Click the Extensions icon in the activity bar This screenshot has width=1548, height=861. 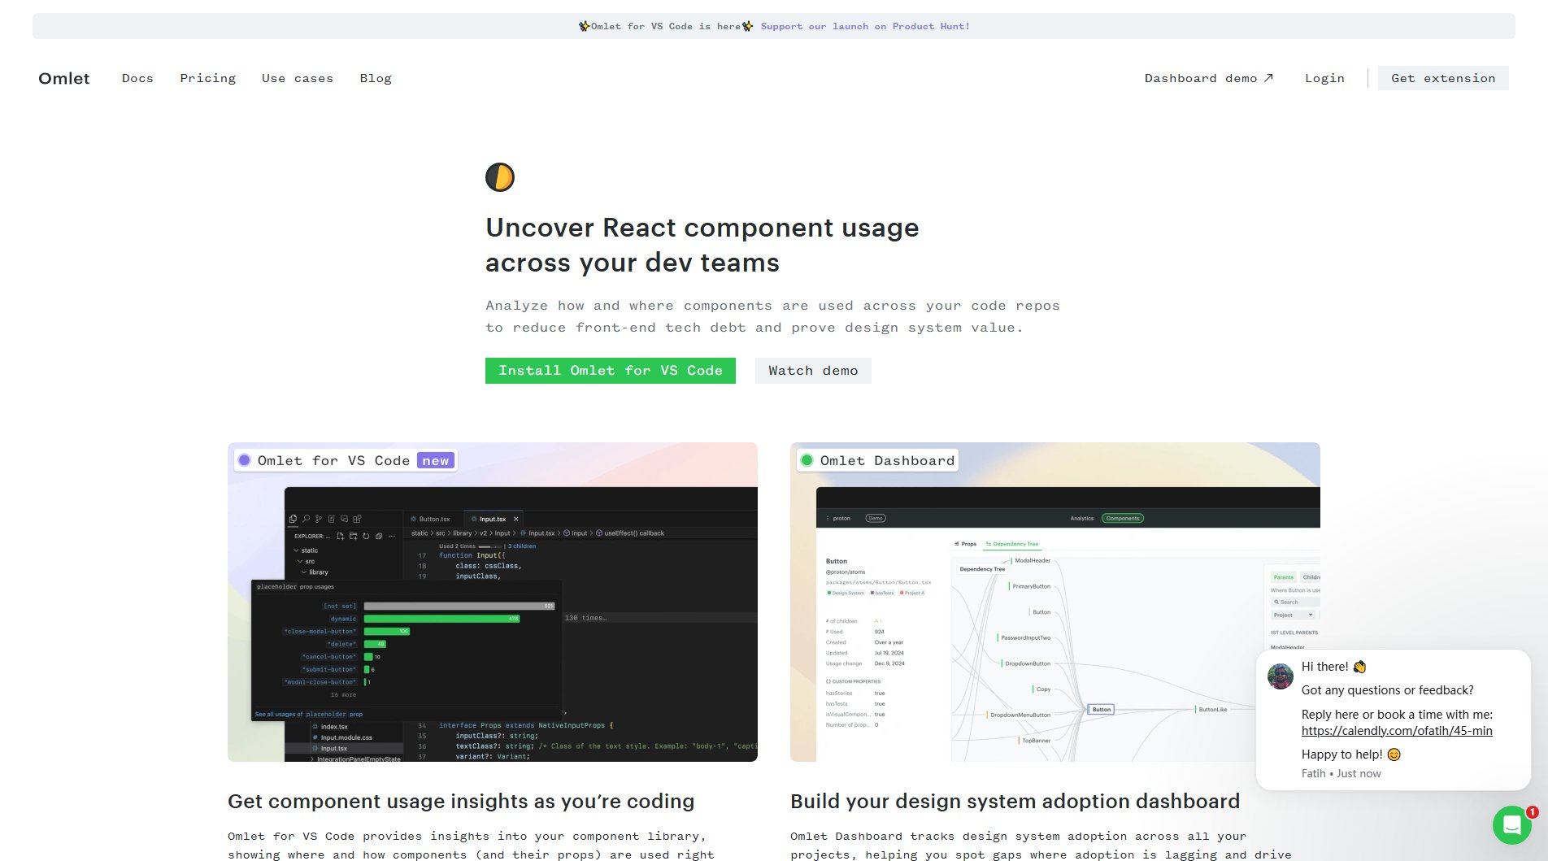pos(356,519)
